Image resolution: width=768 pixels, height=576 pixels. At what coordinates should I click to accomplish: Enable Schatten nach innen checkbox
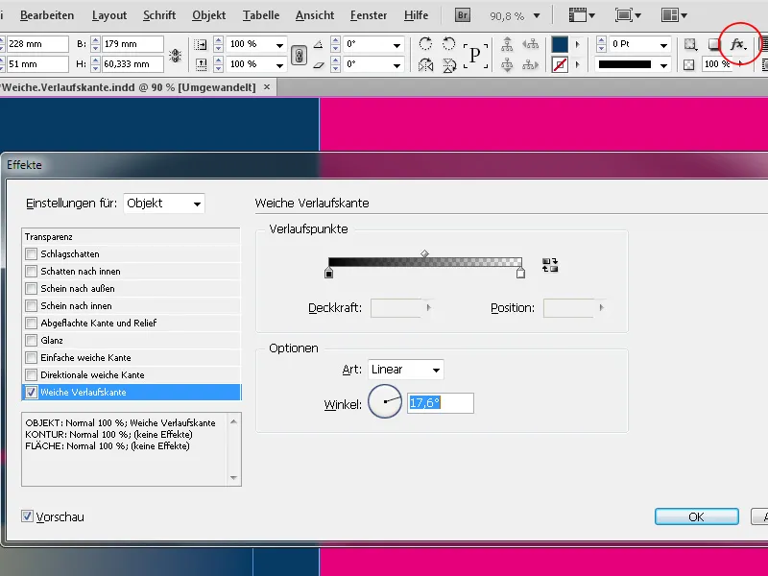point(32,272)
